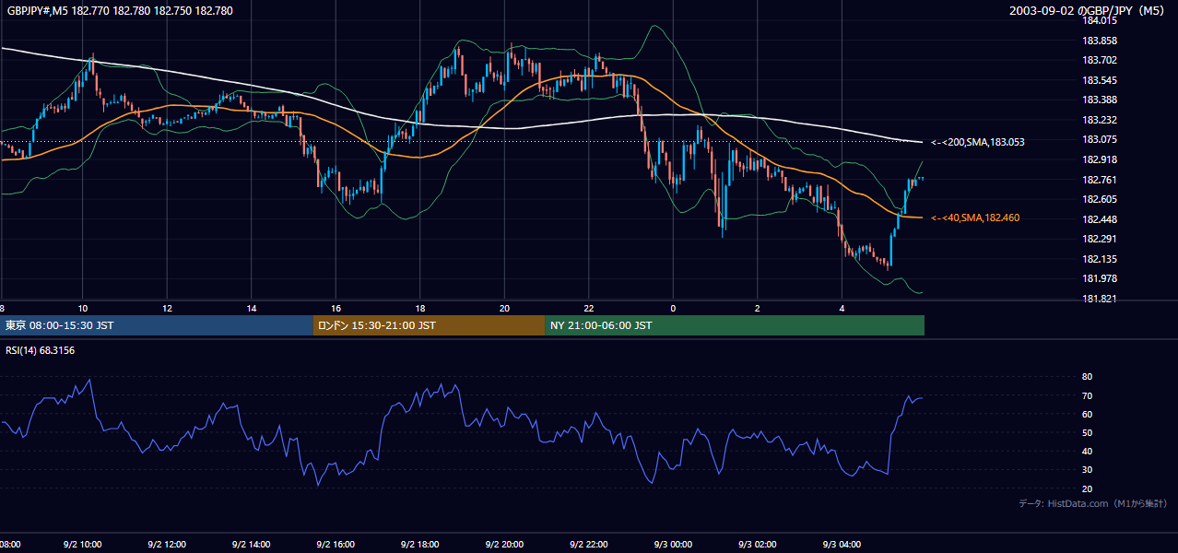Click the 9/2 14:00 time axis label
Image resolution: width=1178 pixels, height=553 pixels.
pyautogui.click(x=252, y=544)
